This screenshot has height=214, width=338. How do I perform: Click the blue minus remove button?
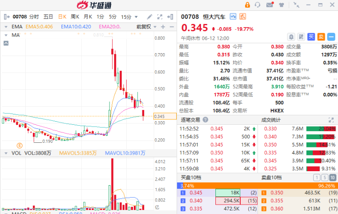click(331, 37)
